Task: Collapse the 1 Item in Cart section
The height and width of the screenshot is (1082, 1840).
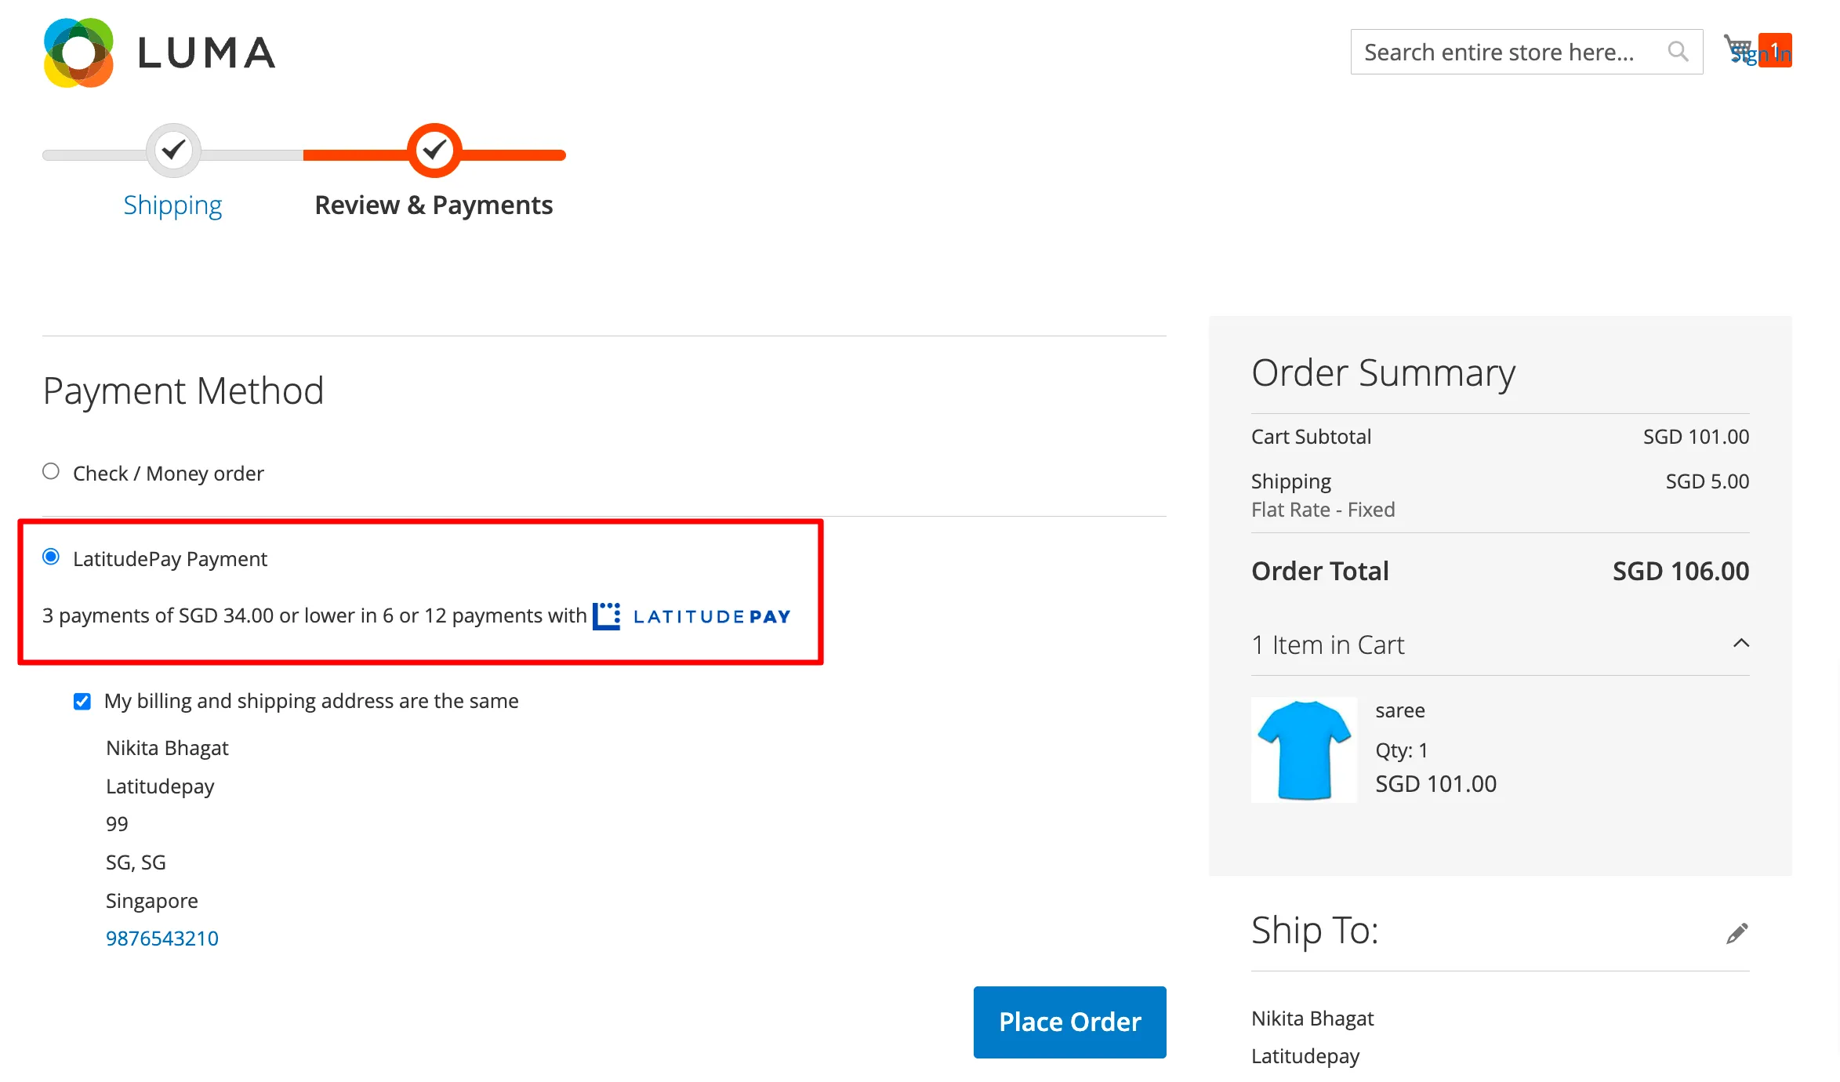Action: 1740,644
